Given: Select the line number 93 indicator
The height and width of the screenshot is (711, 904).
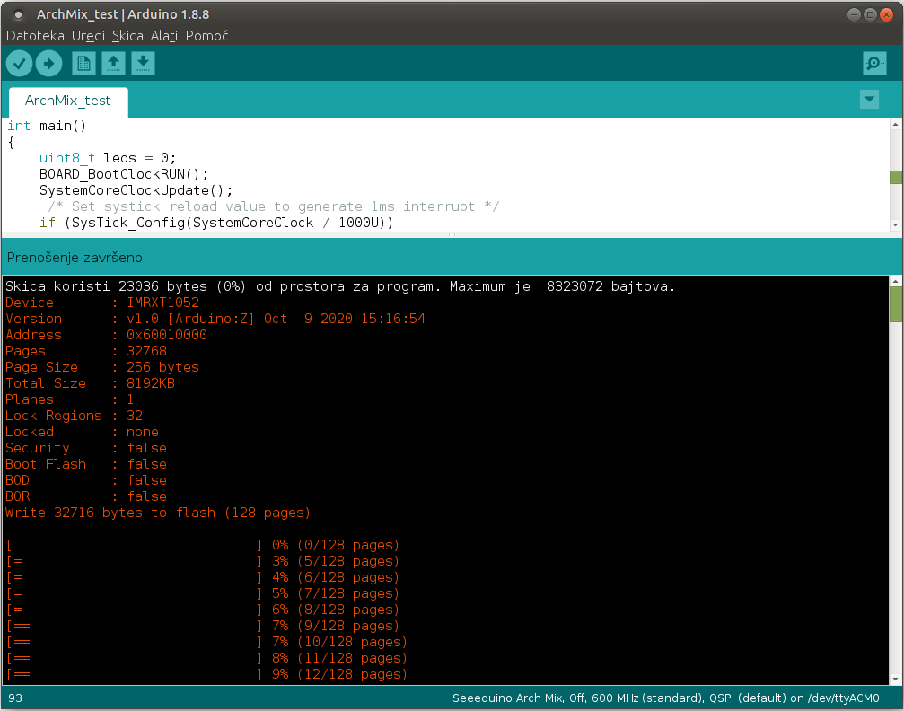Looking at the screenshot, I should pos(15,698).
